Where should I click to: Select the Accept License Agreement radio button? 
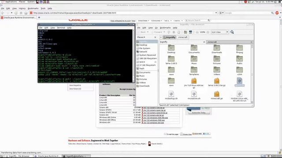pyautogui.click(x=118, y=89)
